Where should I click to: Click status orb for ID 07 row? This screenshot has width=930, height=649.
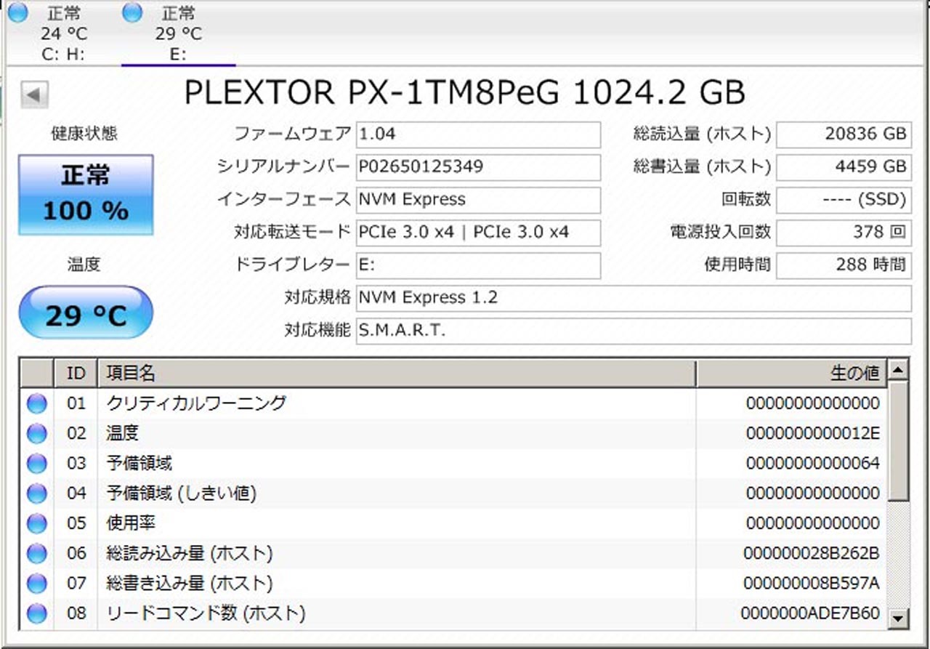[36, 584]
